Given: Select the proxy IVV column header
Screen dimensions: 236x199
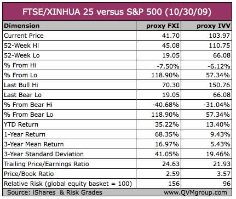Looking at the screenshot, I should (x=214, y=26).
